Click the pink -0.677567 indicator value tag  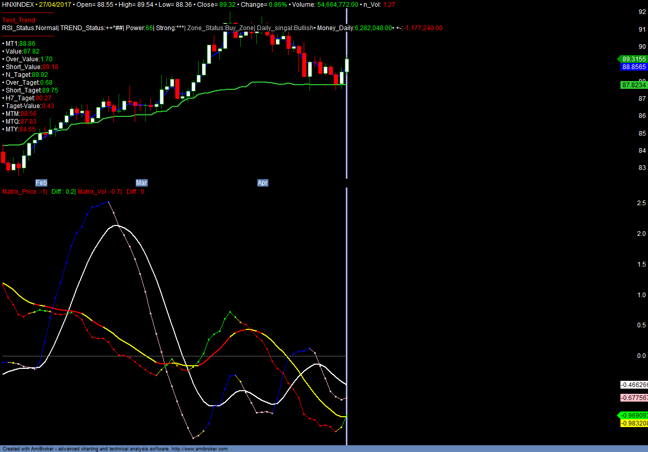point(634,398)
